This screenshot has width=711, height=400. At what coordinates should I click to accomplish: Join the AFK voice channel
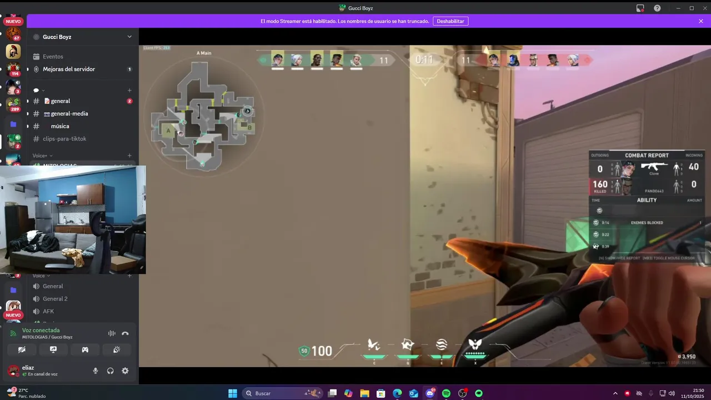coord(83,312)
